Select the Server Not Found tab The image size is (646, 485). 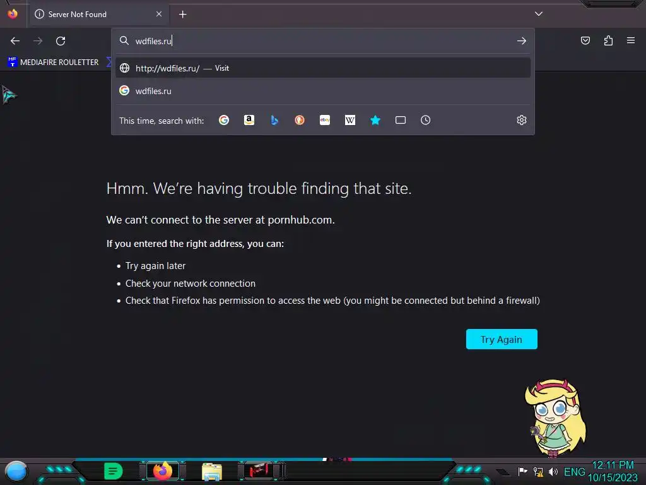[99, 15]
